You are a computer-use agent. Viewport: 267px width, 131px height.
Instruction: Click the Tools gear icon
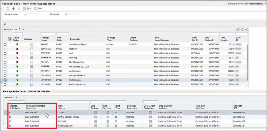click(x=35, y=9)
